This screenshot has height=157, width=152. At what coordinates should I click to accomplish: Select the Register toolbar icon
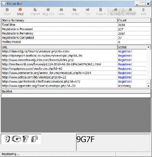pos(48,12)
